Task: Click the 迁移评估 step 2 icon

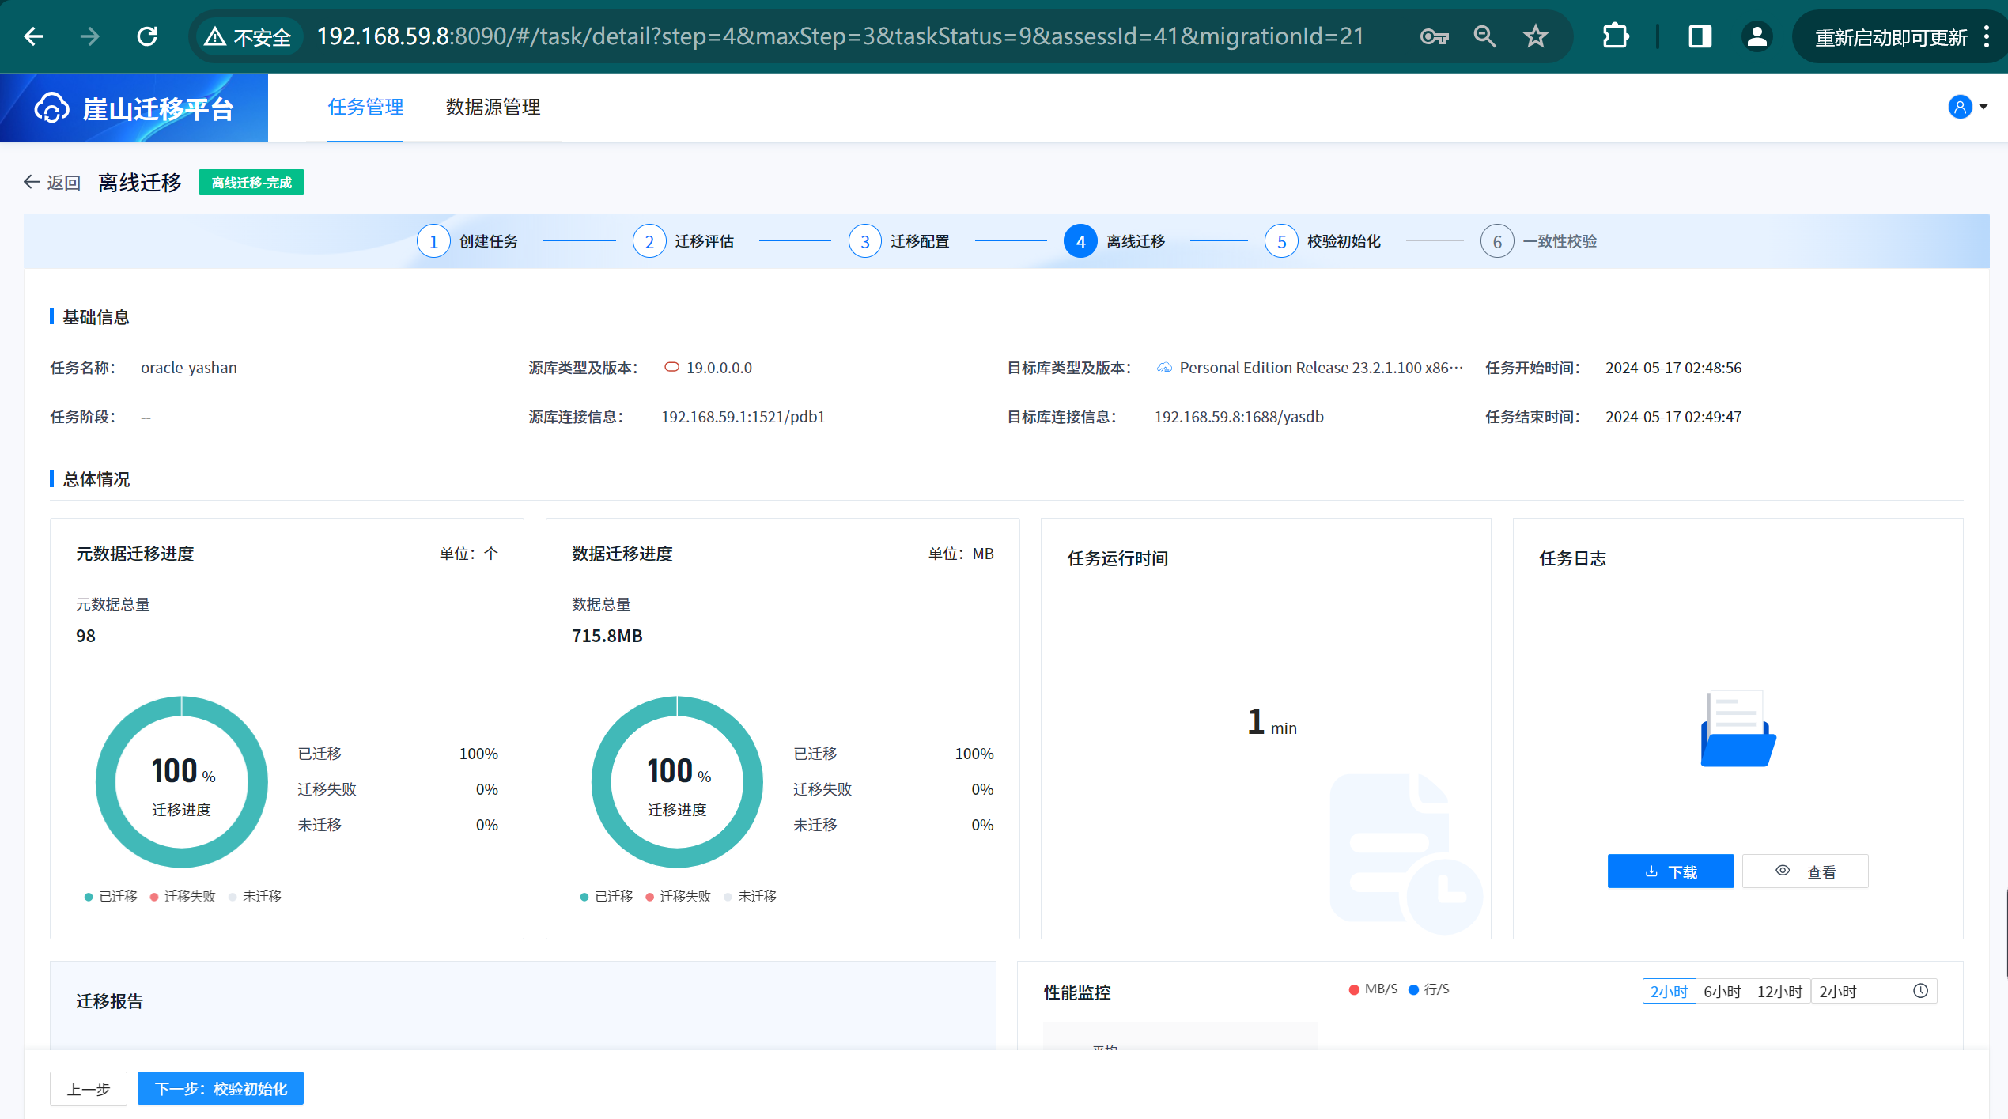Action: [x=649, y=241]
